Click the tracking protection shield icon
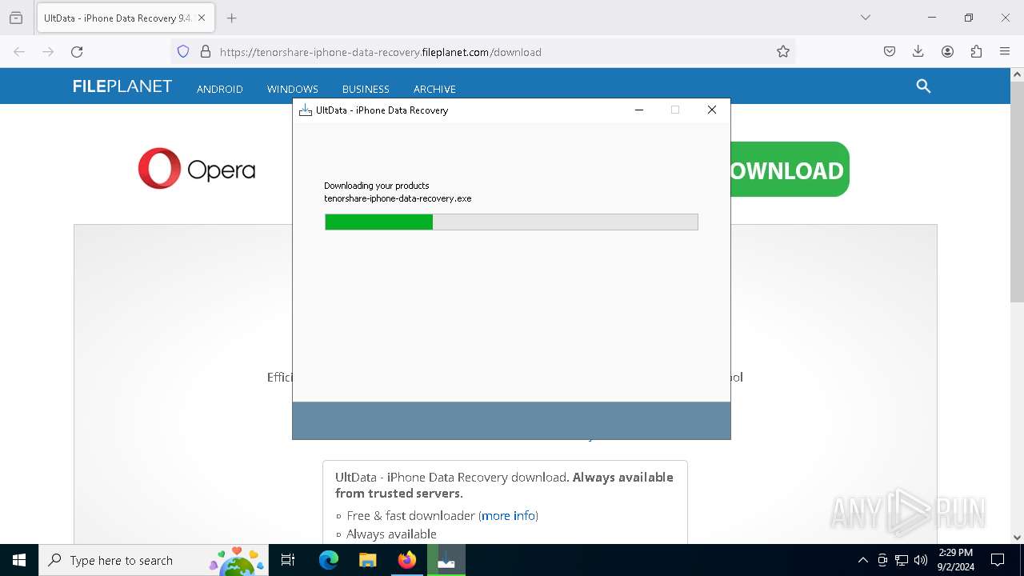 coord(183,52)
